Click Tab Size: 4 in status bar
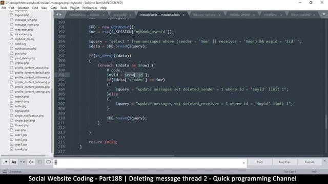Viewport: 328px width, 184px height. [290, 172]
